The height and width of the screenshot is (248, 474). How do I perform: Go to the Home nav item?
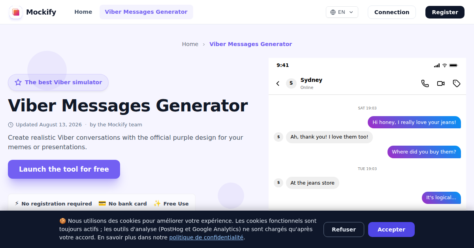tap(83, 12)
